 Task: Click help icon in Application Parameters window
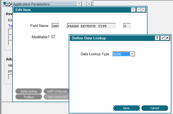pos(79,4)
